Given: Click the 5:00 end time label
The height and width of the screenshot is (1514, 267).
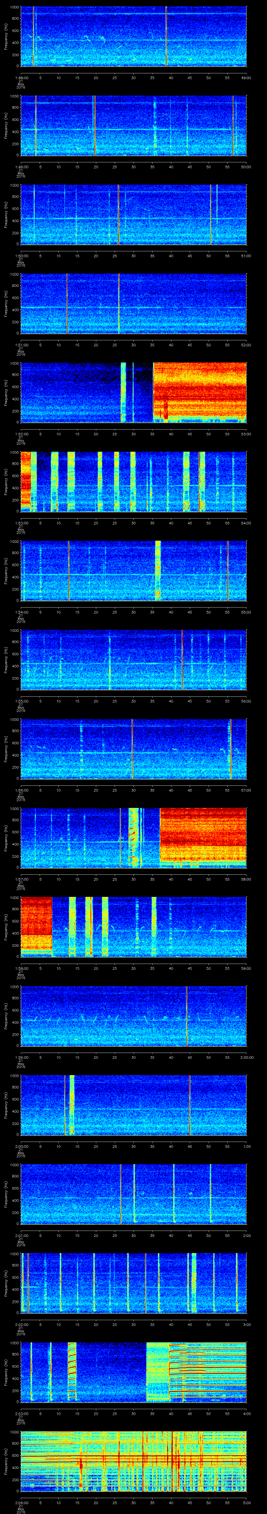Looking at the screenshot, I should click(x=247, y=1502).
